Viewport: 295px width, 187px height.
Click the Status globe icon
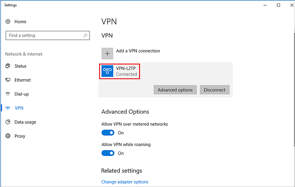pyautogui.click(x=8, y=66)
